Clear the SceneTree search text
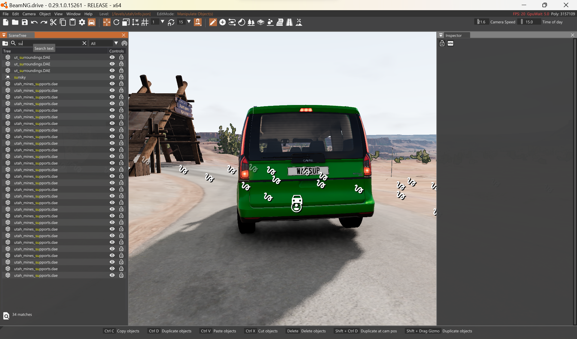Screen dimensions: 577x339 pos(84,43)
